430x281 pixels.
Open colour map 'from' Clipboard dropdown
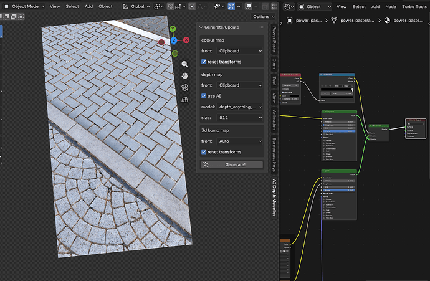(240, 51)
